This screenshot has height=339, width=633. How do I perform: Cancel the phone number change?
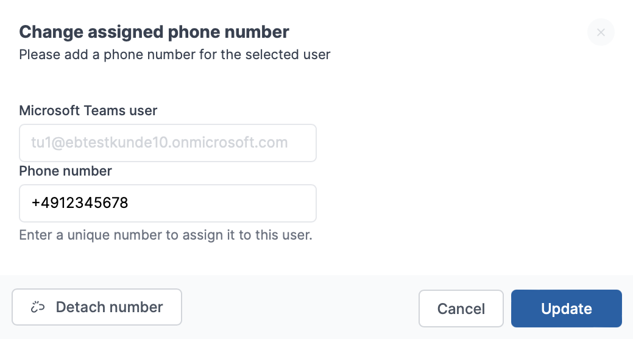tap(461, 309)
